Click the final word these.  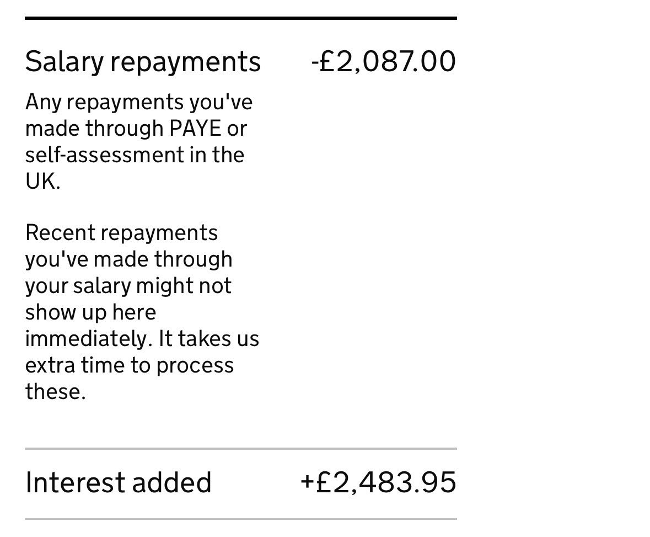[x=56, y=392]
